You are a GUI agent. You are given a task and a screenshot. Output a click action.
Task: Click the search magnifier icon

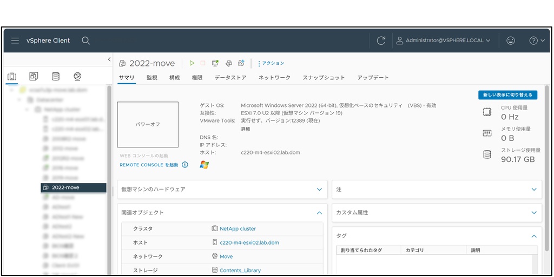[85, 40]
